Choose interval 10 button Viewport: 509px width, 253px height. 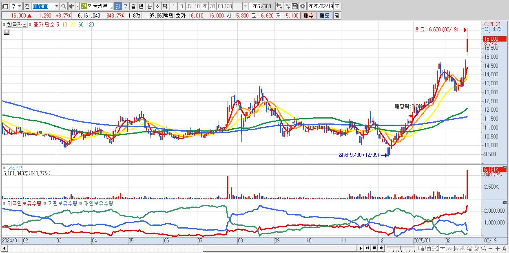coord(197,6)
